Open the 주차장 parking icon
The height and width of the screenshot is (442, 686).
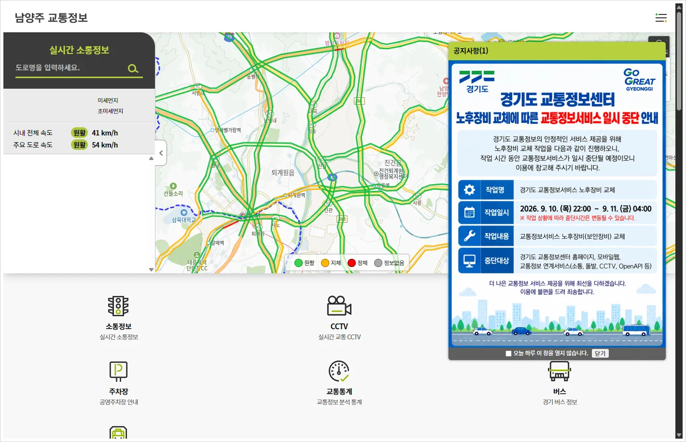pos(118,371)
